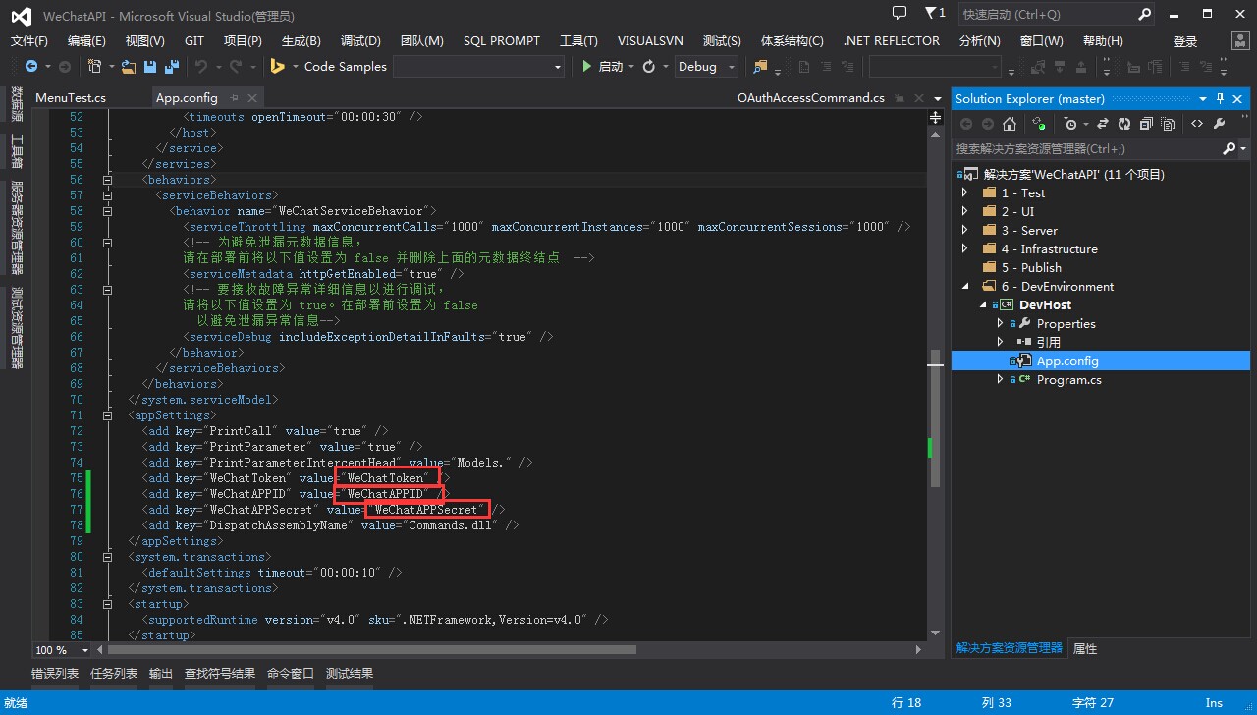Click the View Code icon in Solution Explorer

(x=1196, y=124)
